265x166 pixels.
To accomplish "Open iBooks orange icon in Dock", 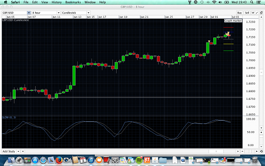I will (99, 160).
